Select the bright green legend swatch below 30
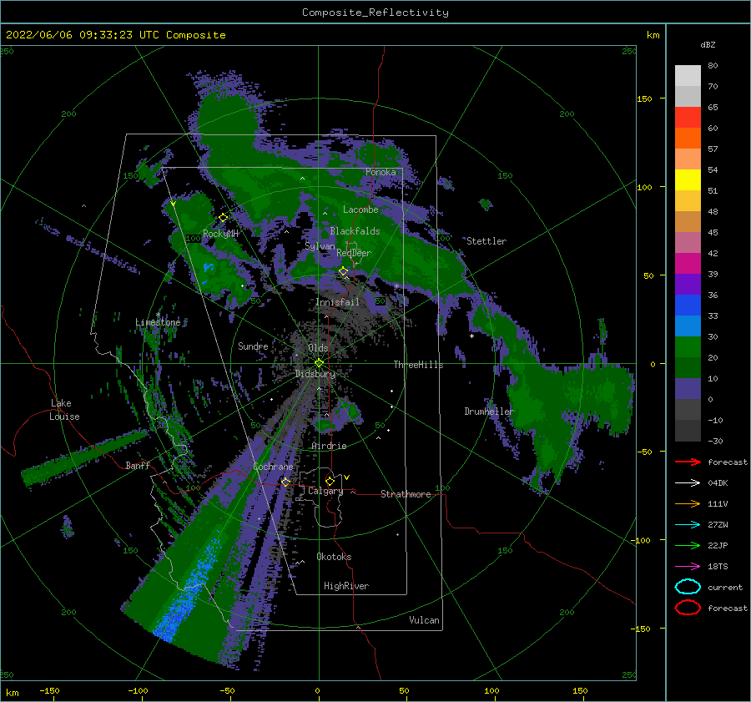 [688, 347]
